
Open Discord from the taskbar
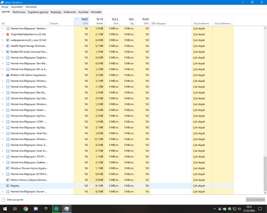pyautogui.click(x=36, y=209)
